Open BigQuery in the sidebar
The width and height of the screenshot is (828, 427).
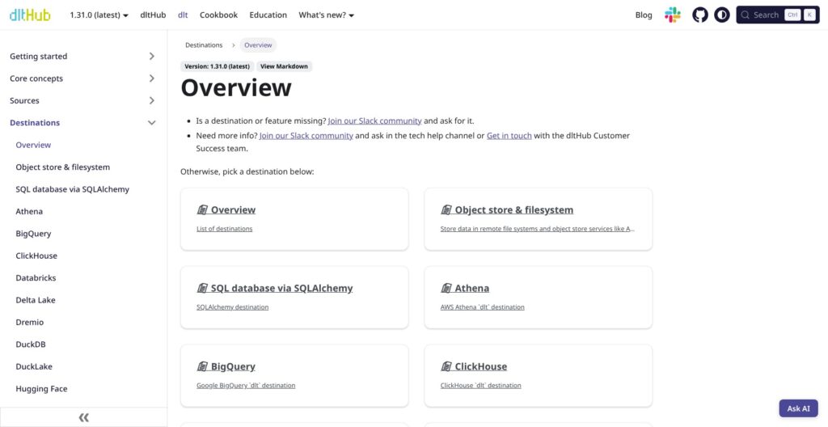tap(33, 234)
